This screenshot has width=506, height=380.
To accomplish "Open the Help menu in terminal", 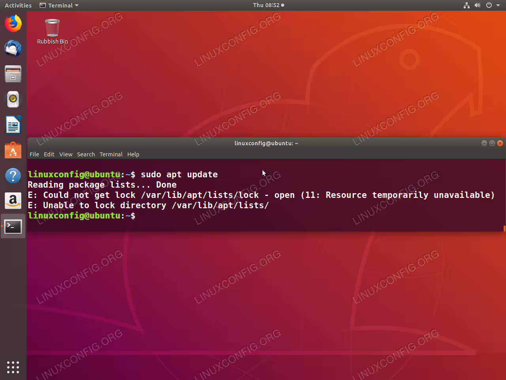I will [x=133, y=154].
